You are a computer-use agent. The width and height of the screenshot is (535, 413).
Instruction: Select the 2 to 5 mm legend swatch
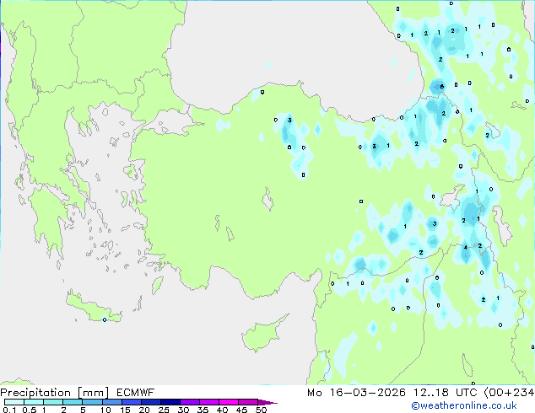click(x=73, y=402)
